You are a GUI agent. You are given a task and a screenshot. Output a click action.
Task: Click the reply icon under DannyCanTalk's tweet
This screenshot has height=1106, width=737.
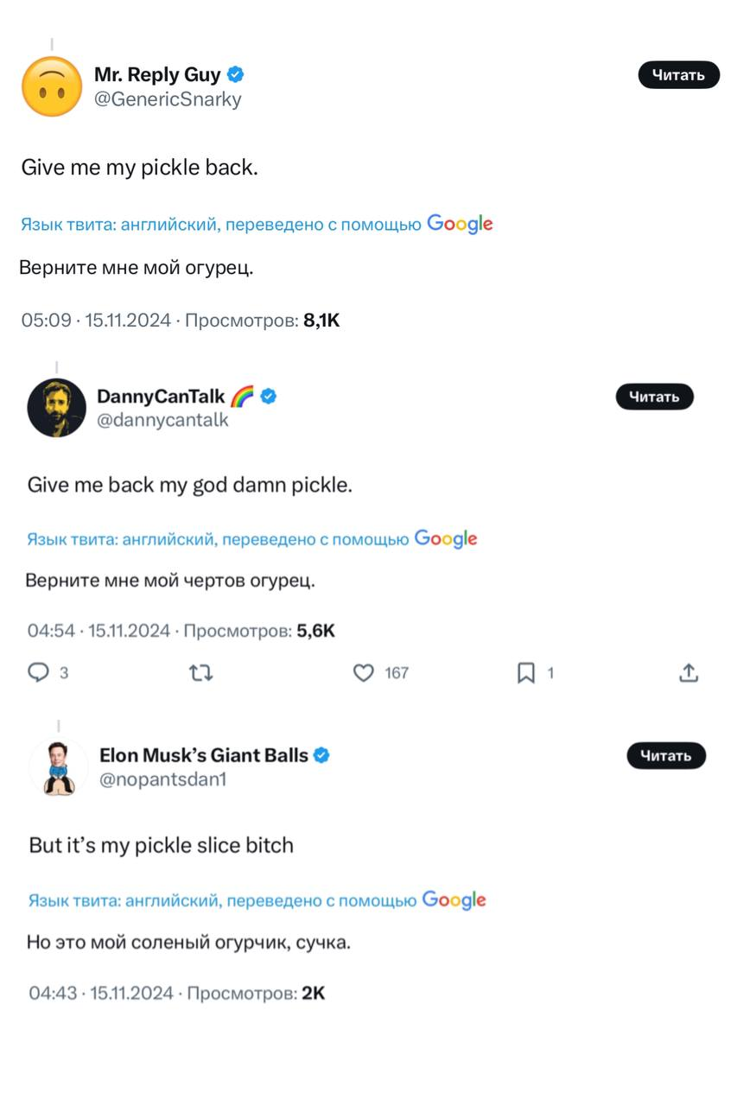click(39, 673)
